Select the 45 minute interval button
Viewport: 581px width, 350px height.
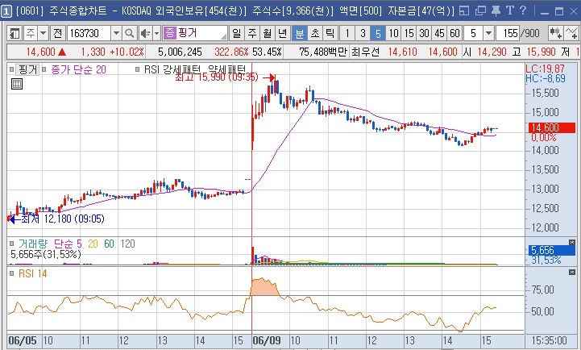[439, 33]
